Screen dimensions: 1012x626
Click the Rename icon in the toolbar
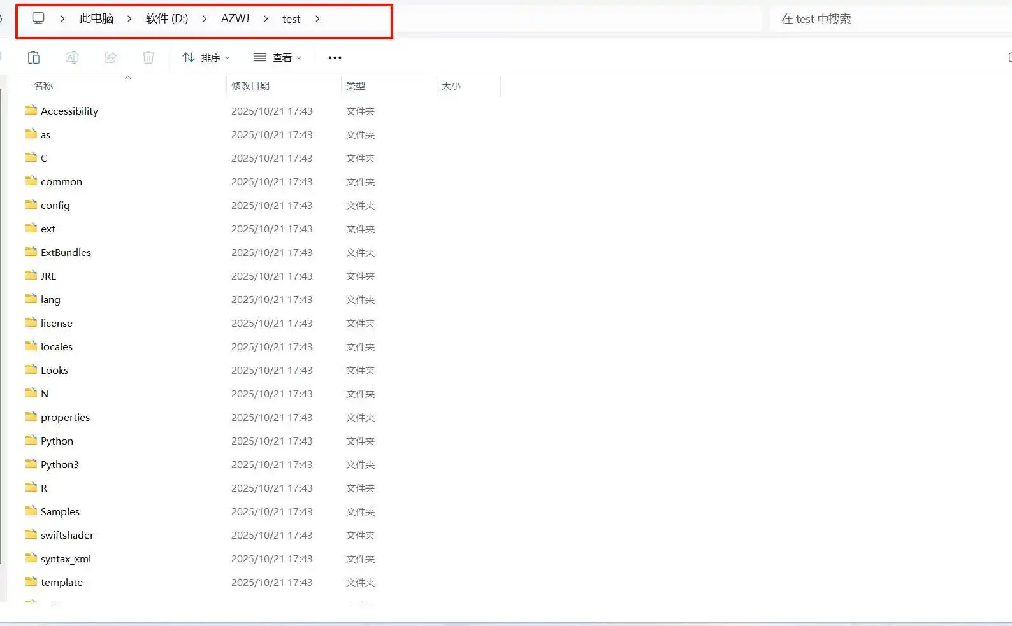coord(72,57)
